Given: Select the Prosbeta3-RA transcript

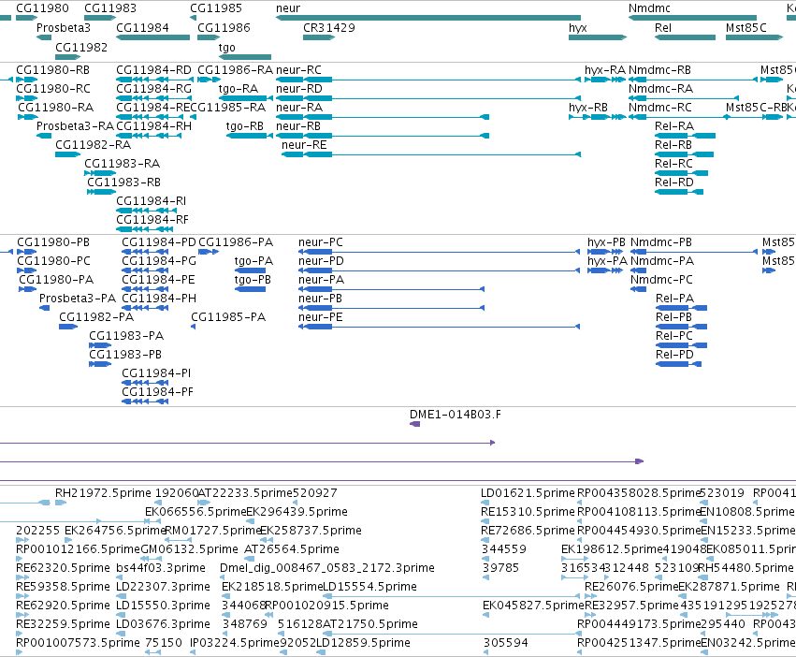Looking at the screenshot, I should click(x=44, y=136).
